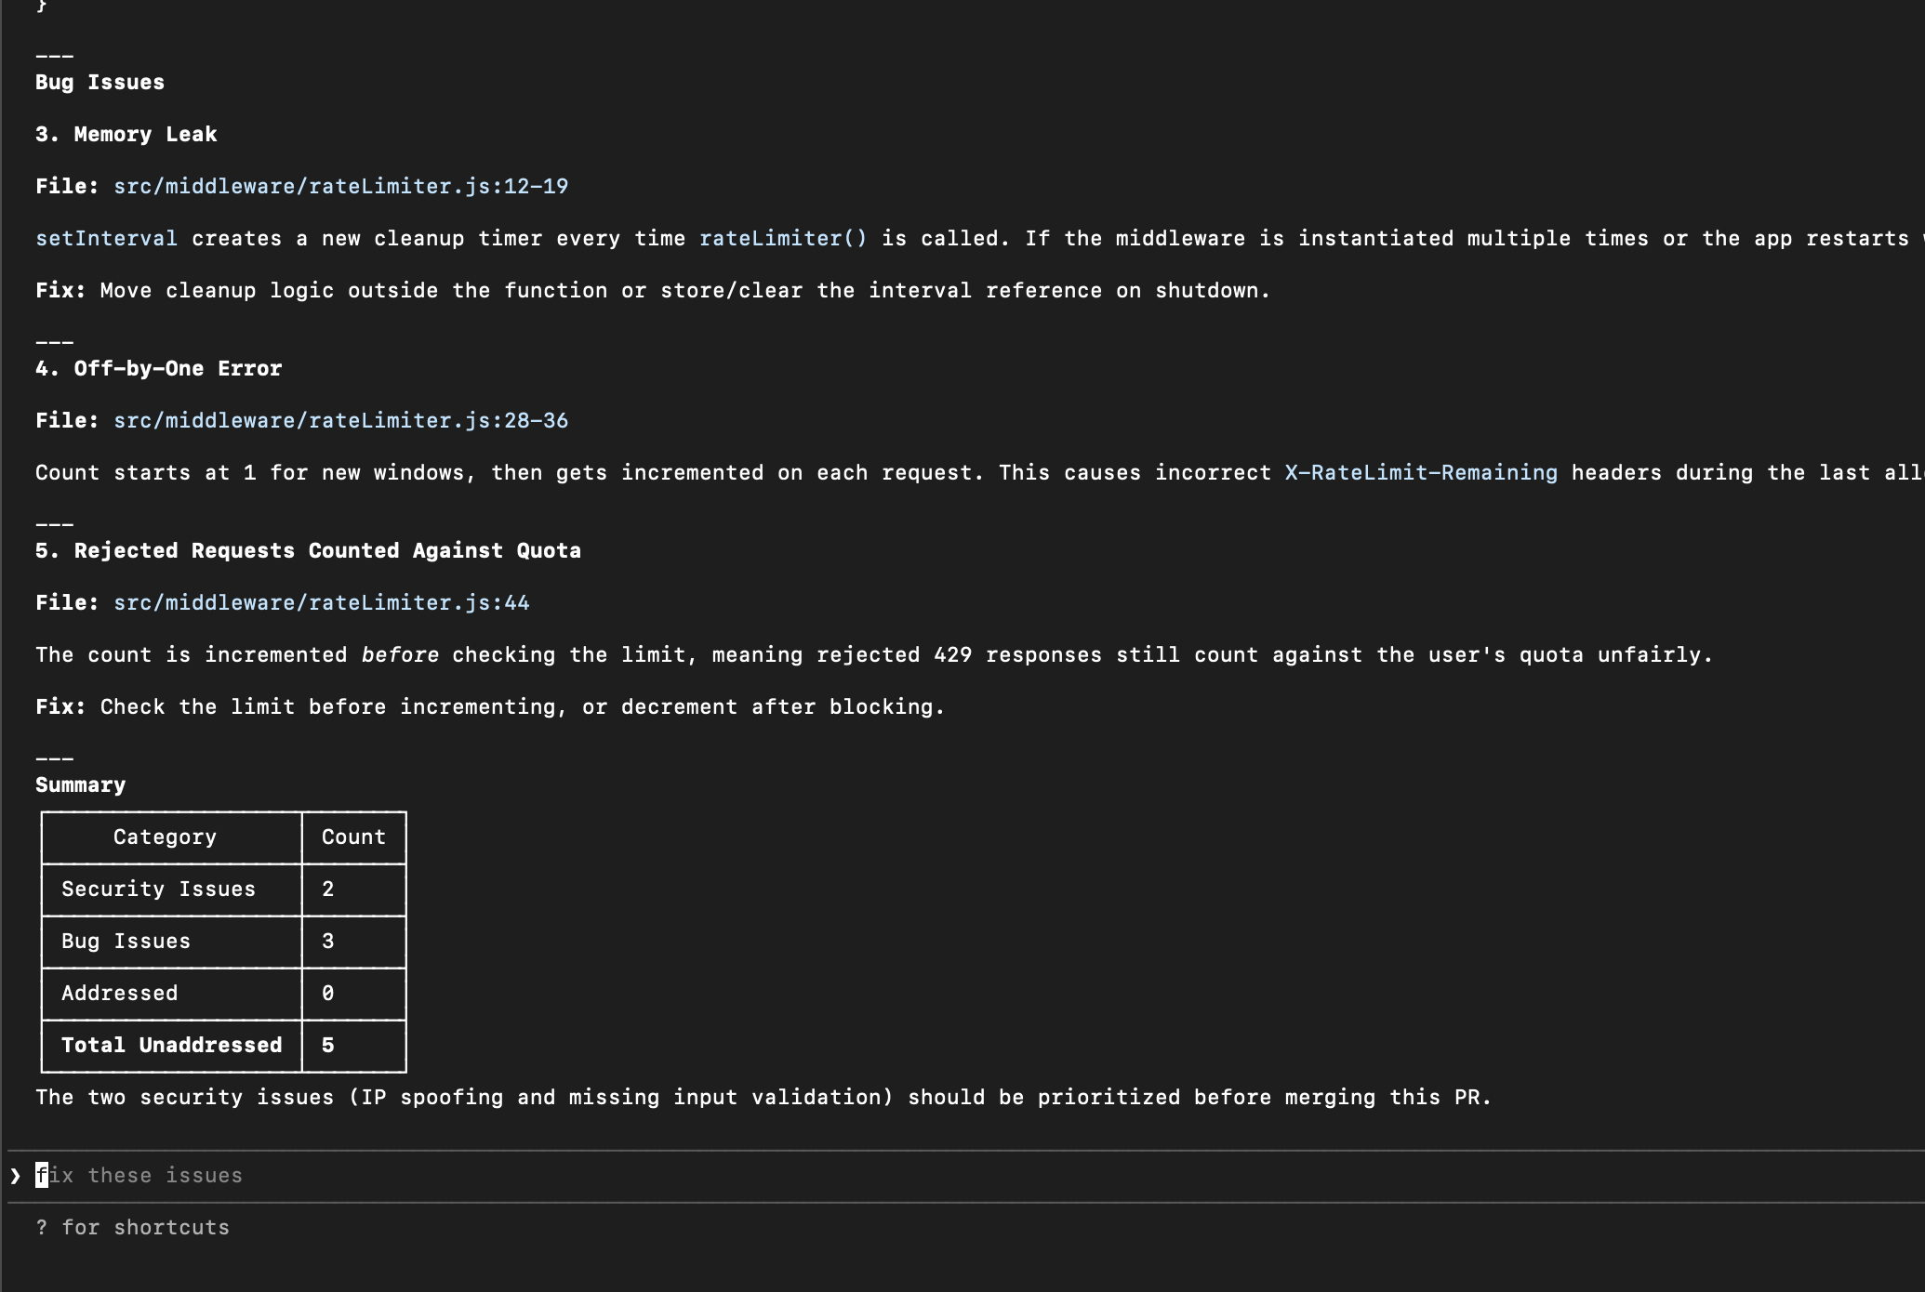Select the 'Rejected Requests Counted Against Quota' heading
This screenshot has width=1925, height=1292.
click(x=307, y=550)
